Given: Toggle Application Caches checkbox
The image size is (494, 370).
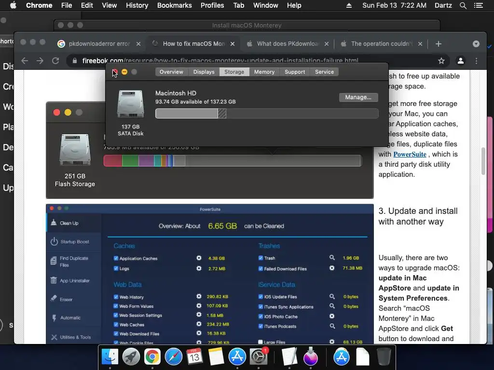Looking at the screenshot, I should 116,258.
